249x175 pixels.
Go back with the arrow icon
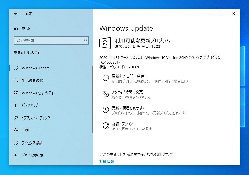click(16, 14)
